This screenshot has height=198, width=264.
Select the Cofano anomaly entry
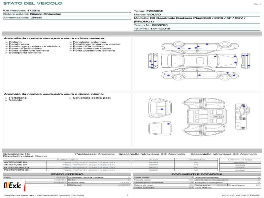15,42
